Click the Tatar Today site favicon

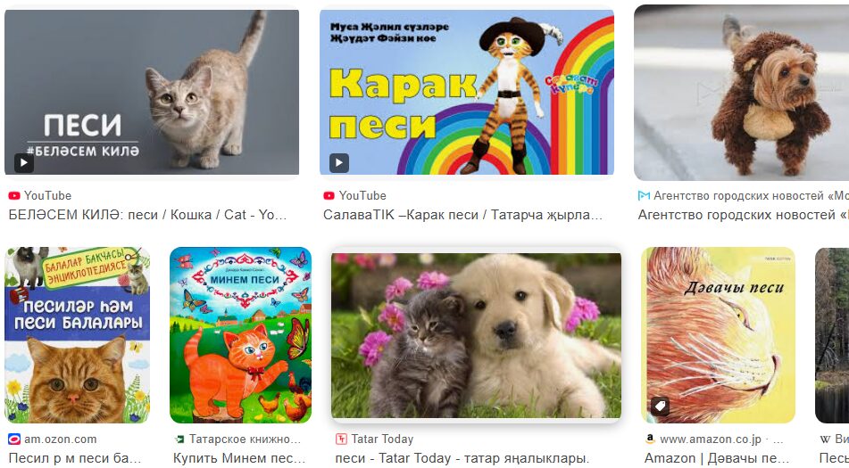(x=341, y=439)
